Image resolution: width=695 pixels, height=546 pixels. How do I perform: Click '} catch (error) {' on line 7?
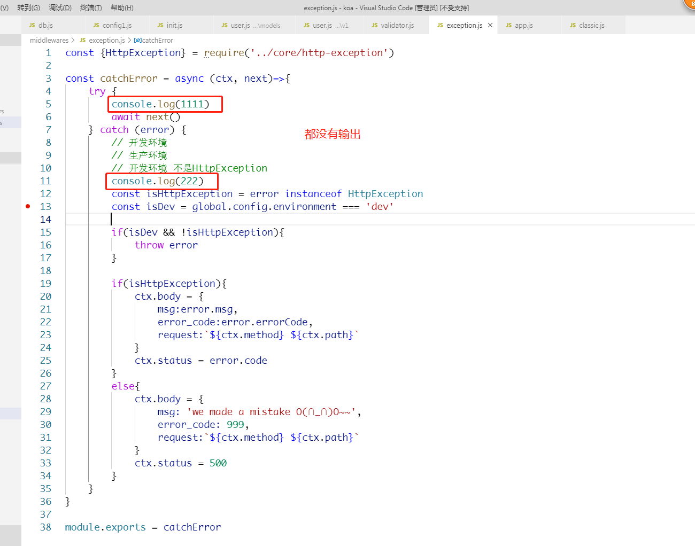(x=137, y=130)
